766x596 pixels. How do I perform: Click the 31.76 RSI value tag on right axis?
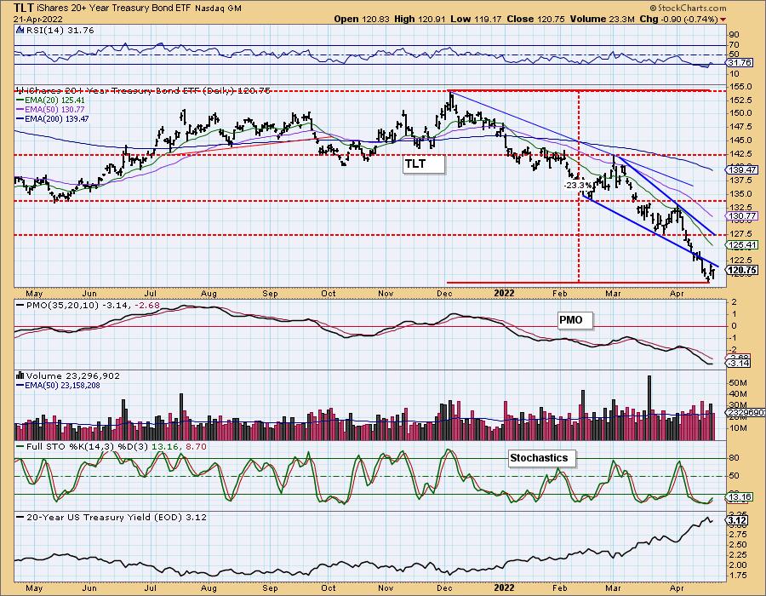tap(739, 63)
